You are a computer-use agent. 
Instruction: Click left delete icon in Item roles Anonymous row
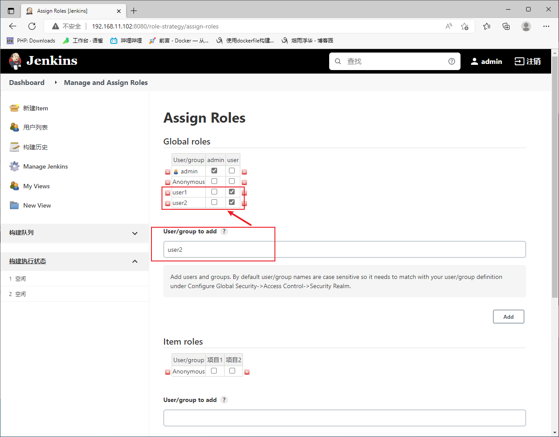click(x=168, y=372)
